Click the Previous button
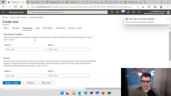 pyautogui.click(x=30, y=83)
